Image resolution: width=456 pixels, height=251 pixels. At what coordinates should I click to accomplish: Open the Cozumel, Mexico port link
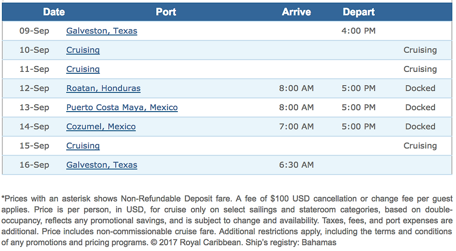pyautogui.click(x=101, y=126)
